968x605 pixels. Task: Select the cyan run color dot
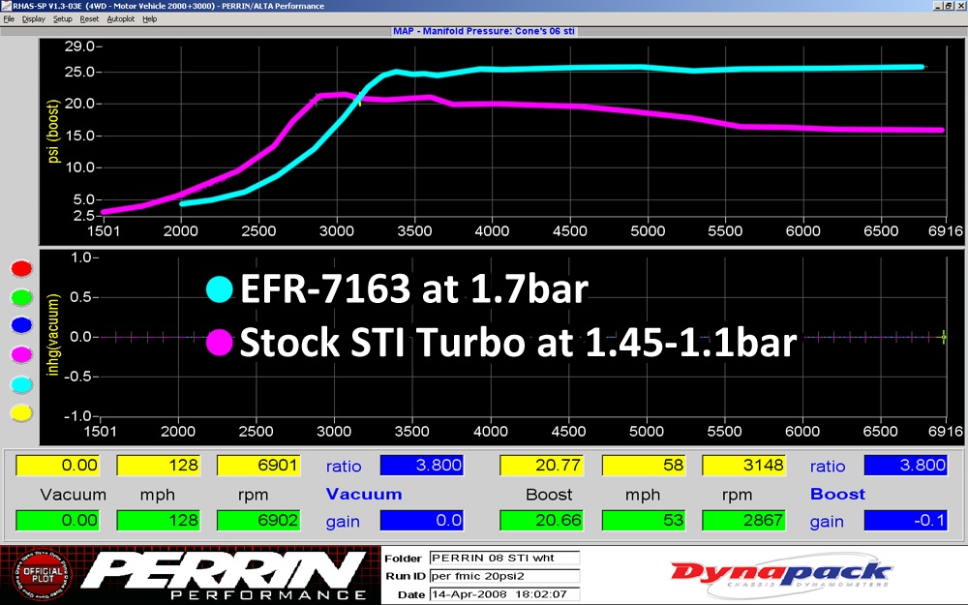point(21,384)
